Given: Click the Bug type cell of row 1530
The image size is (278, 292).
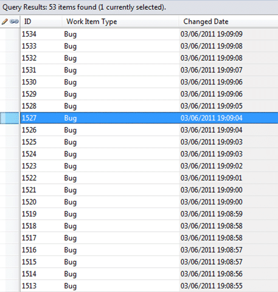Looking at the screenshot, I should tap(120, 82).
